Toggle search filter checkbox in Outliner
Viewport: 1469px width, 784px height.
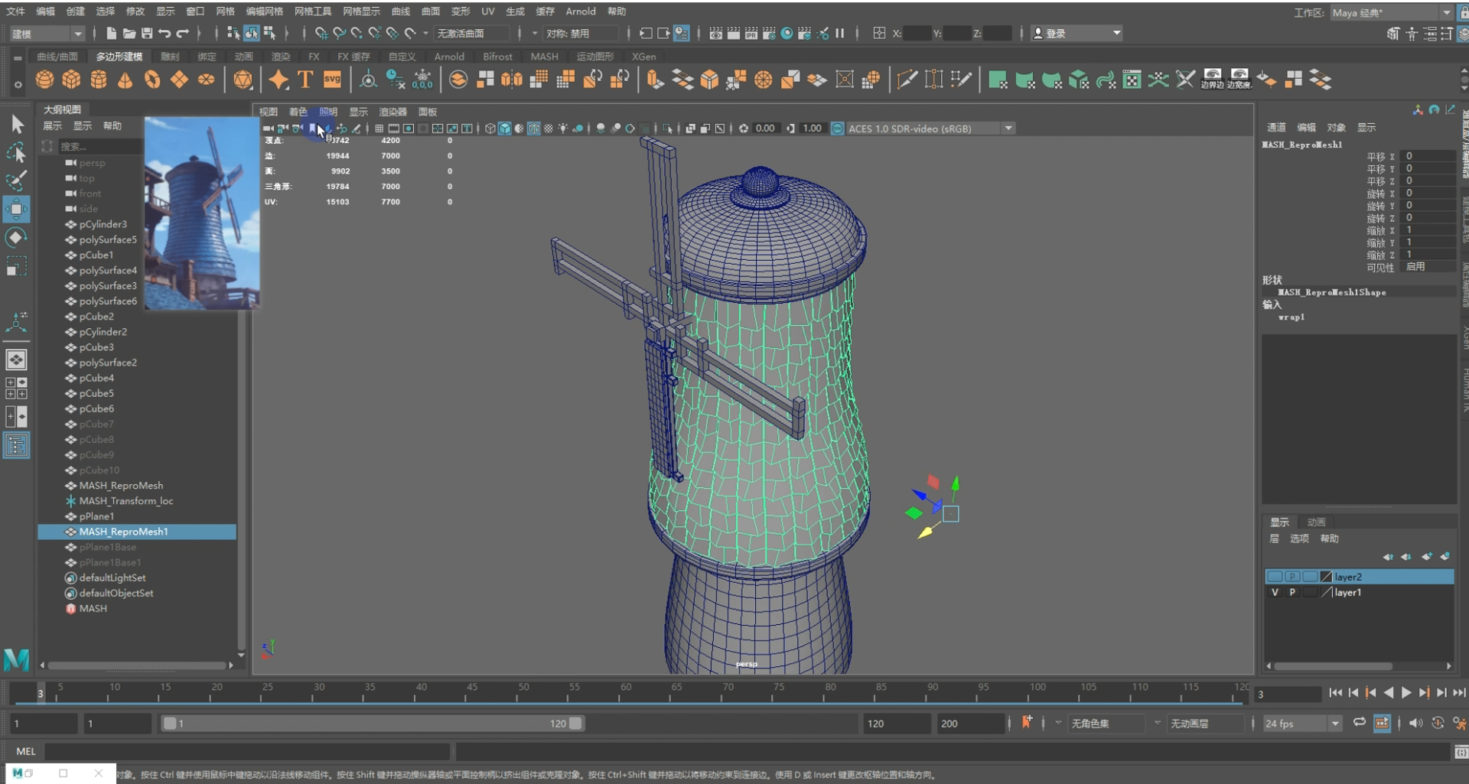(47, 145)
